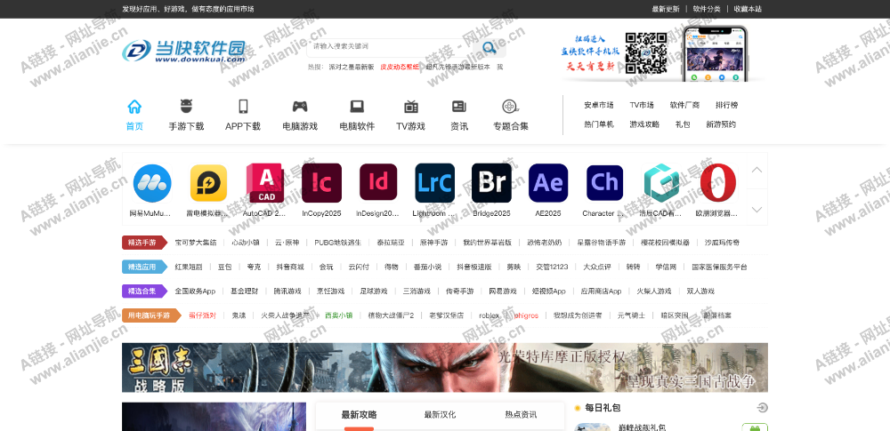Show previous apps with up chevron
The width and height of the screenshot is (890, 431).
click(x=756, y=170)
